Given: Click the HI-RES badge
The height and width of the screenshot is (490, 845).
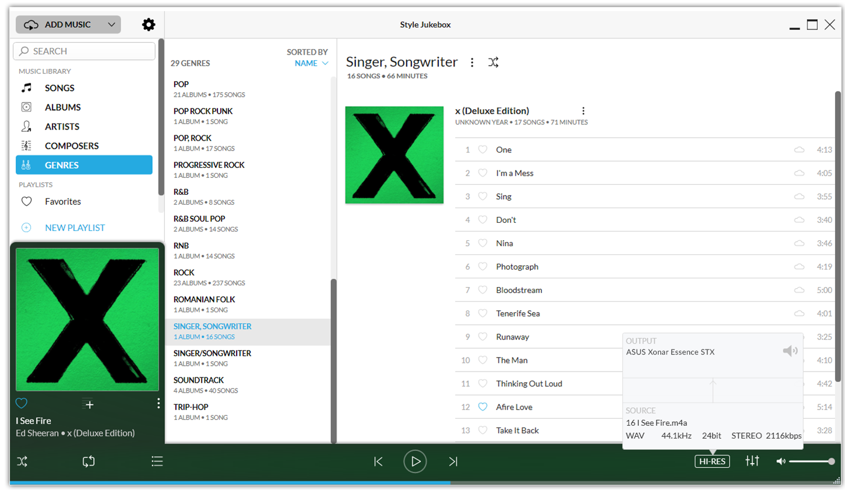Looking at the screenshot, I should tap(712, 461).
